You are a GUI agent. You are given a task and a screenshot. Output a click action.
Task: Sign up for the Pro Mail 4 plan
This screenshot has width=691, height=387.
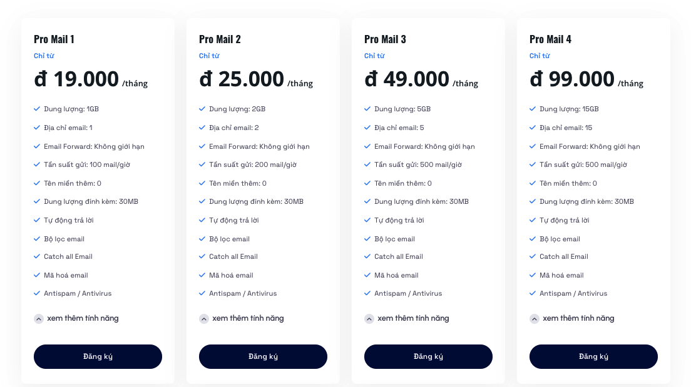click(x=593, y=356)
